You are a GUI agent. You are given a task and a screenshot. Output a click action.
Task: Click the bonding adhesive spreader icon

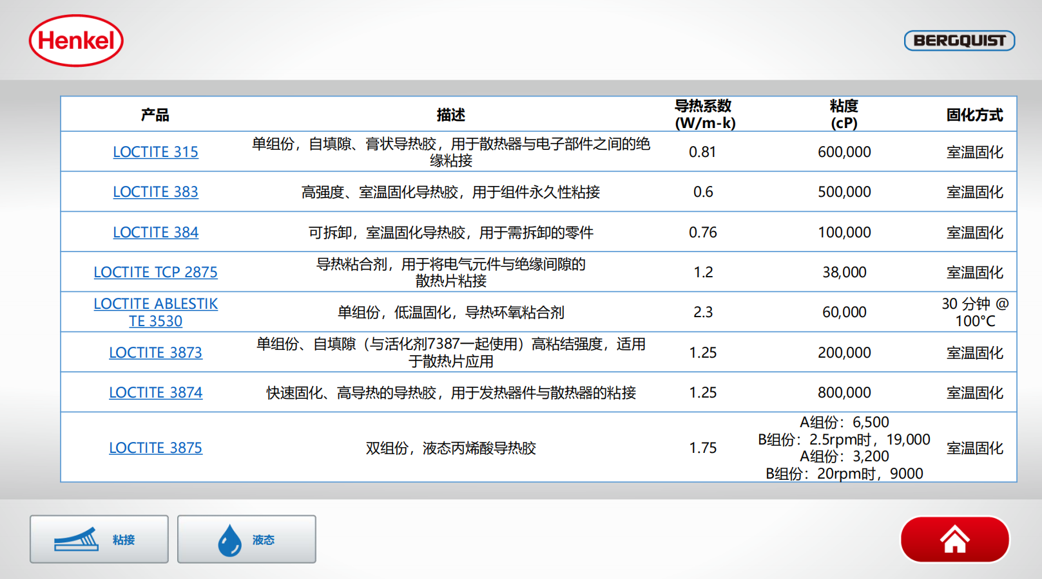[77, 540]
